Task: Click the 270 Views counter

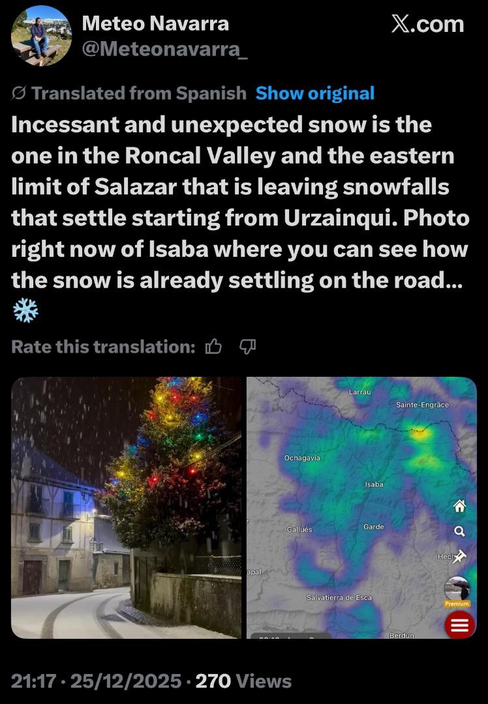Action: 243,681
